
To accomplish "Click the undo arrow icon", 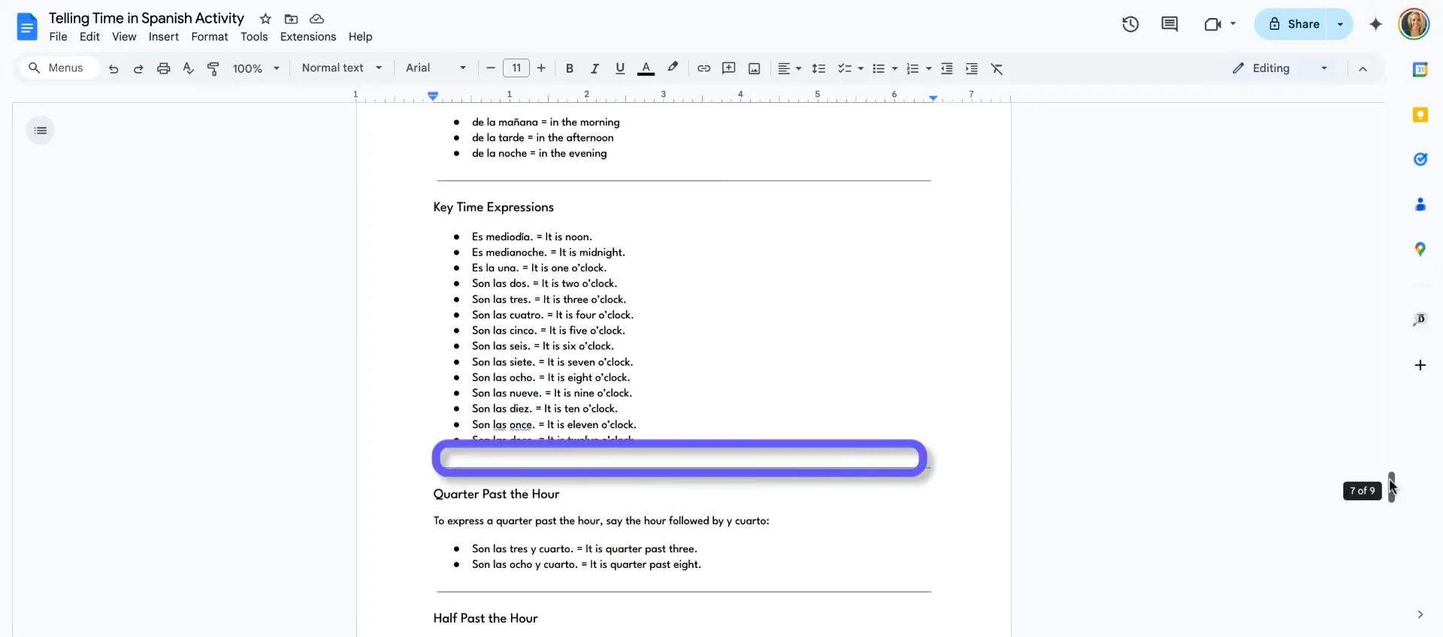I will pyautogui.click(x=113, y=68).
